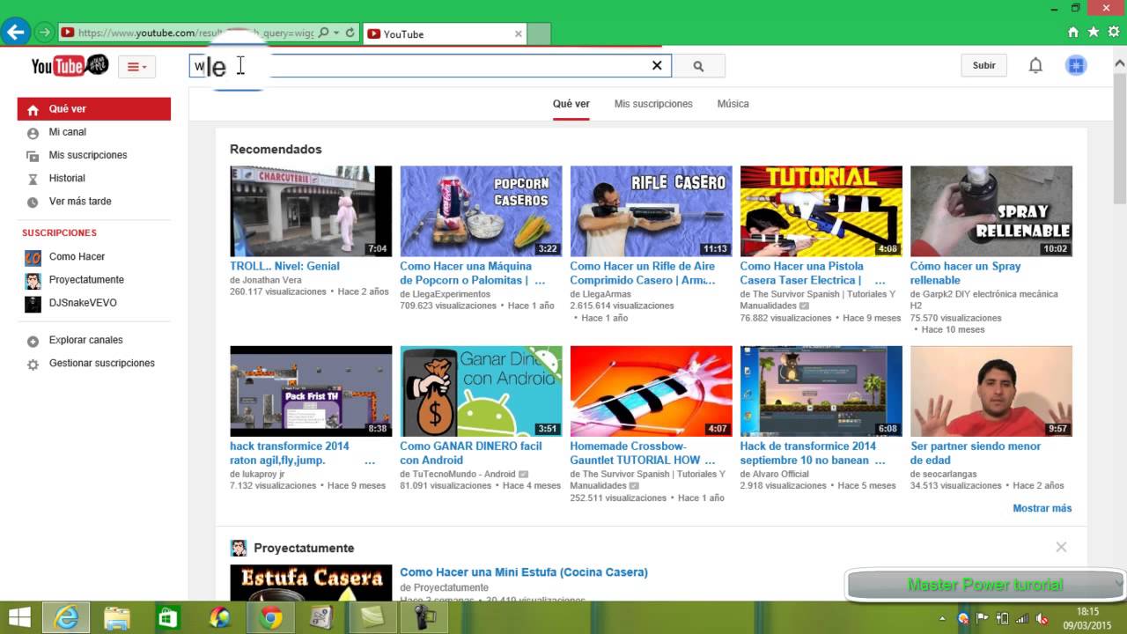Open the hack transformice Pack Frist TH thumbnail
The height and width of the screenshot is (634, 1127).
click(311, 391)
